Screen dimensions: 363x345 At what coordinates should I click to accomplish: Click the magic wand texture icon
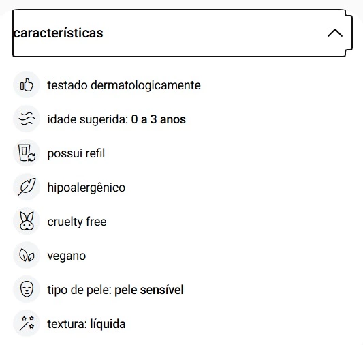point(27,323)
